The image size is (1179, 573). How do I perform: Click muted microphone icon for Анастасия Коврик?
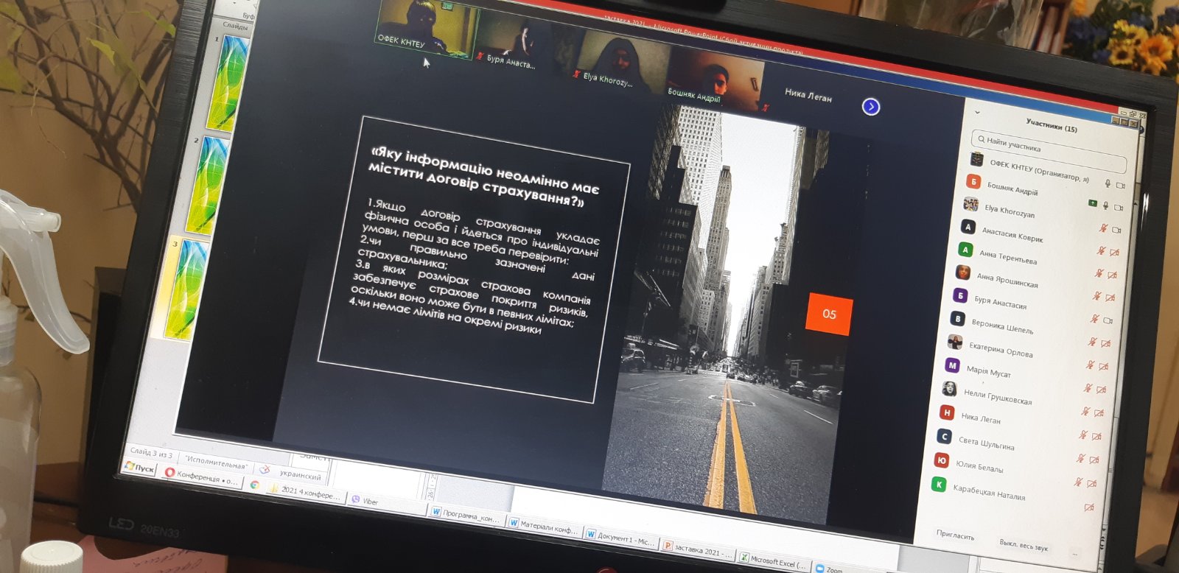coord(1103,228)
